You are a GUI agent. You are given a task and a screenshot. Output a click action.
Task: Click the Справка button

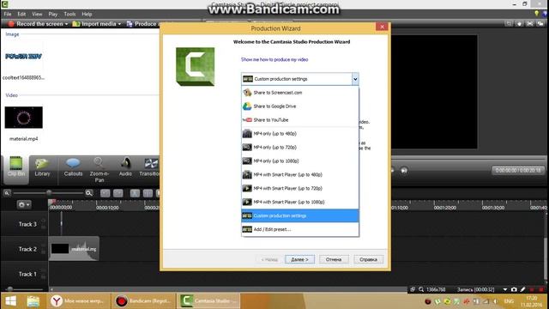[x=368, y=259]
